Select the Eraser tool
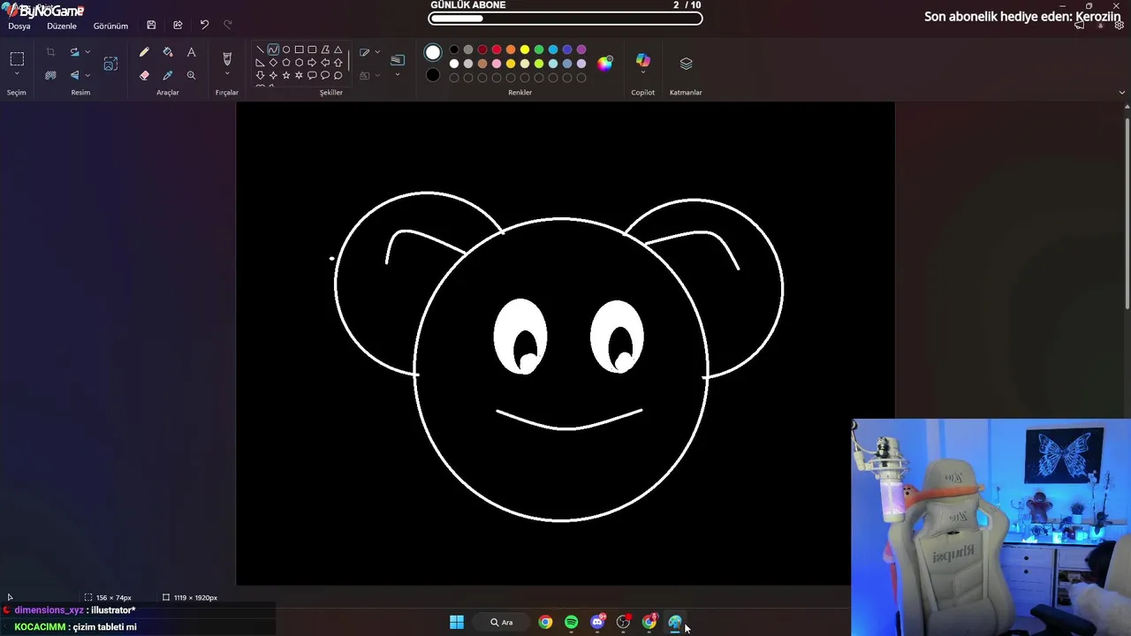This screenshot has width=1131, height=636. (144, 75)
